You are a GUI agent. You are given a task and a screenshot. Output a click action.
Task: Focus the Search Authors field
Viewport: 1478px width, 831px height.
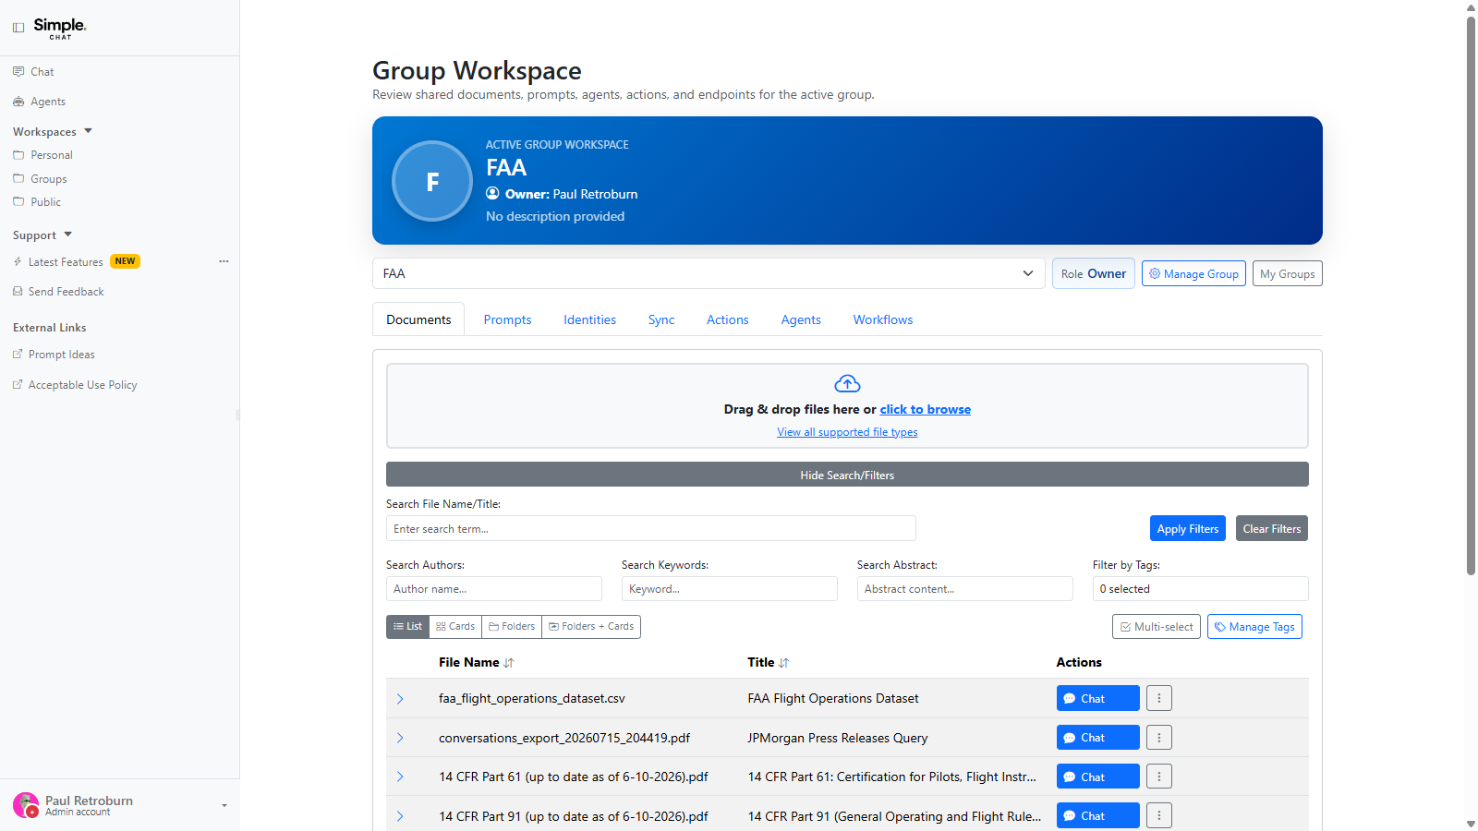tap(493, 588)
